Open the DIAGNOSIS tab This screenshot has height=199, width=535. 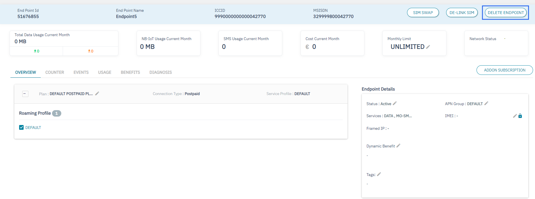[x=161, y=72]
